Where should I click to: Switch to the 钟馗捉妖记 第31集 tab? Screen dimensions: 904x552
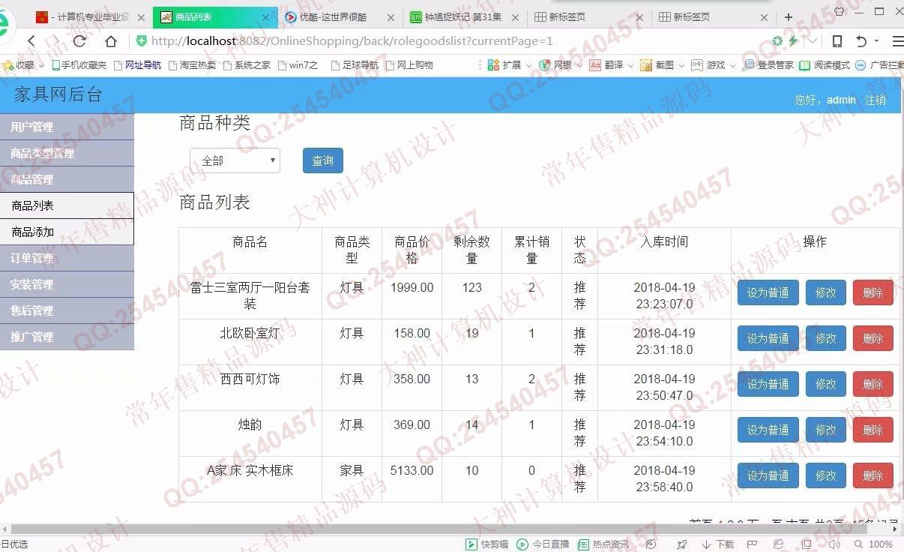[463, 17]
